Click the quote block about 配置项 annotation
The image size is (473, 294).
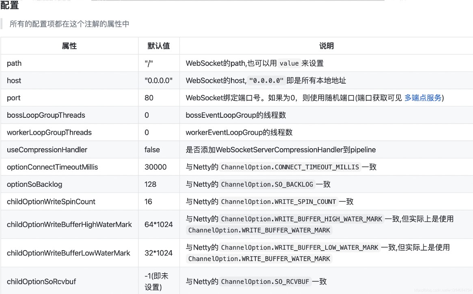pyautogui.click(x=69, y=24)
